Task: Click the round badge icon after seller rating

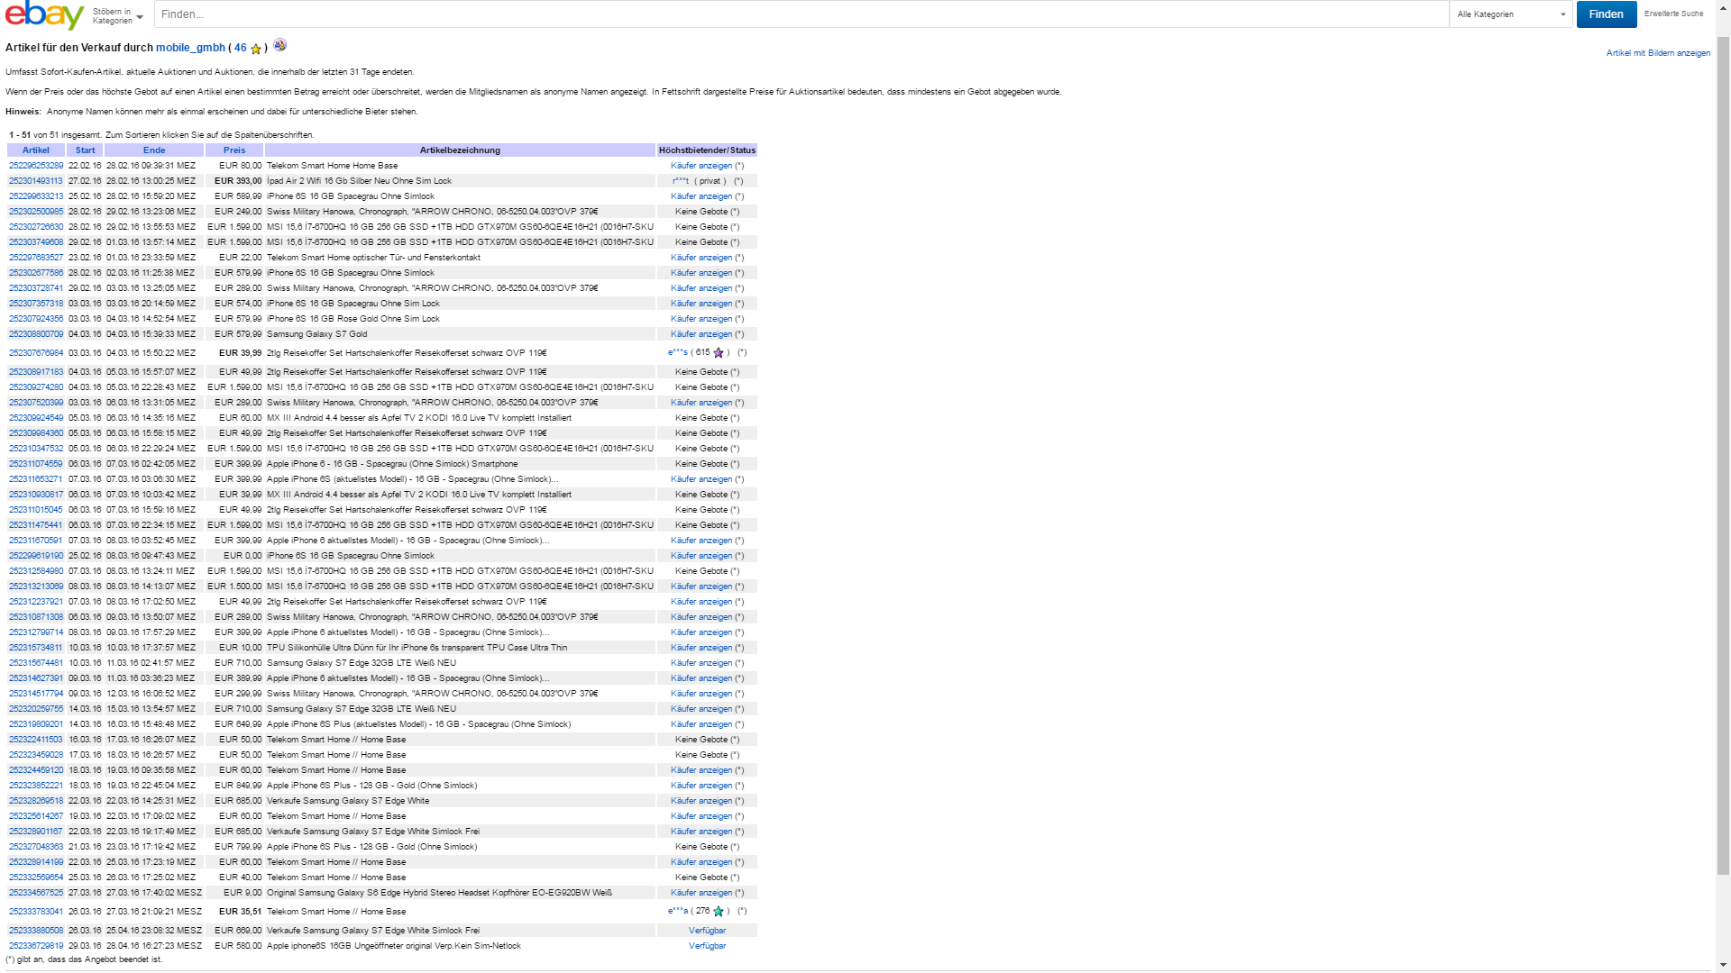Action: pyautogui.click(x=280, y=45)
